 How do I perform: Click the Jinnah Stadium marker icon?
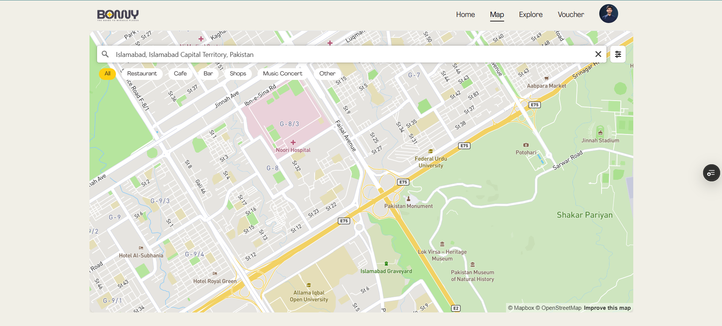[x=600, y=133]
